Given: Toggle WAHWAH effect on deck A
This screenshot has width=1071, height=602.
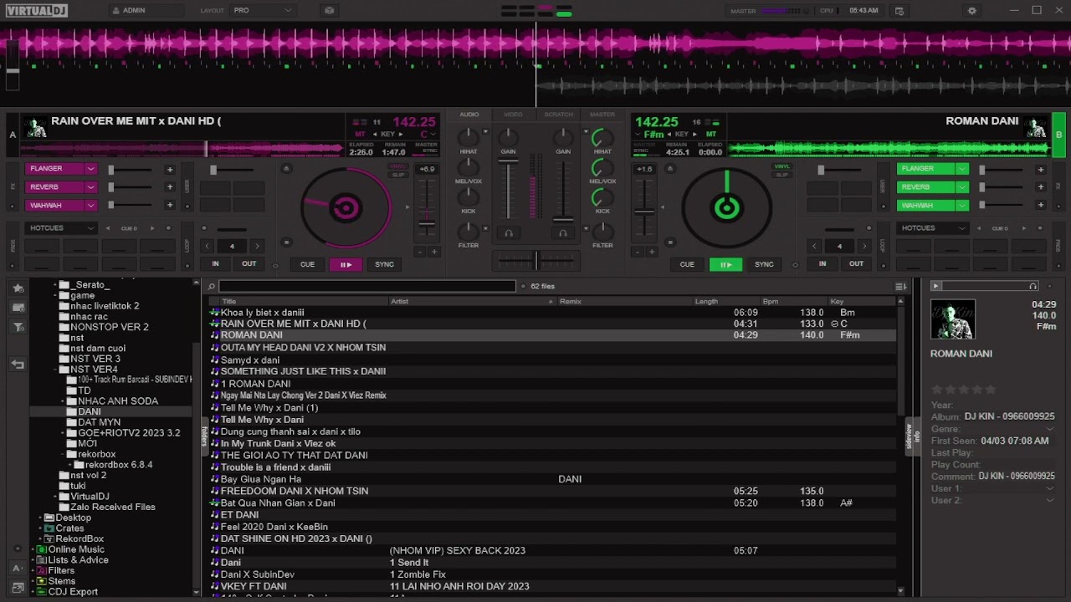Looking at the screenshot, I should pos(55,206).
